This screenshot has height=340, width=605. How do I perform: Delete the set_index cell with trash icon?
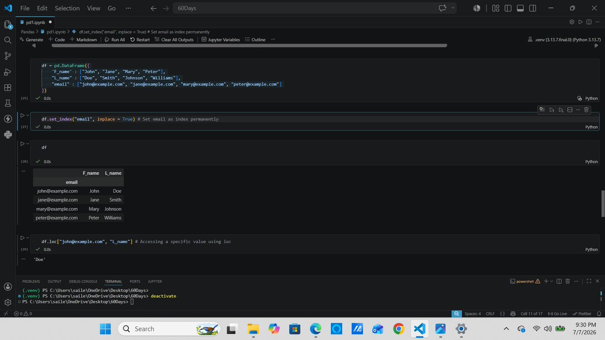586,109
